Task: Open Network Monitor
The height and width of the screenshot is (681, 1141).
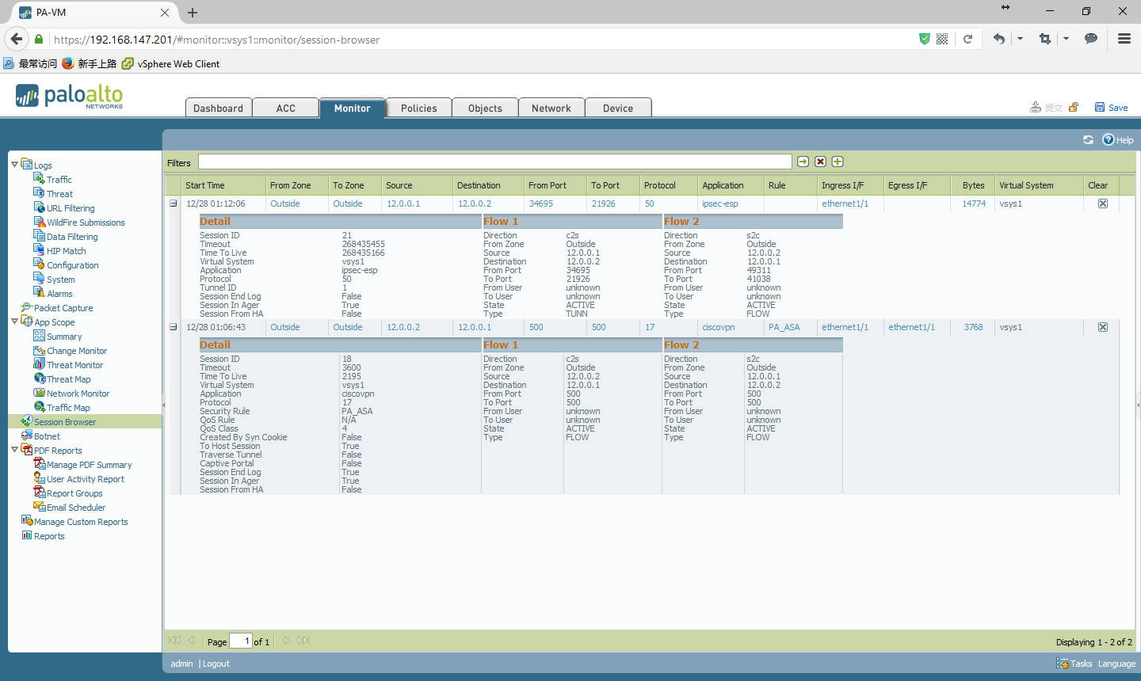Action: [x=78, y=394]
